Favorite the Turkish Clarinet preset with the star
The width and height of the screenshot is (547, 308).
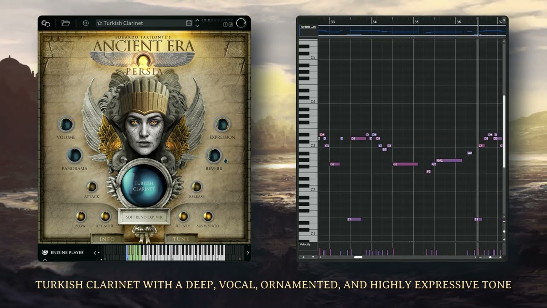click(100, 23)
